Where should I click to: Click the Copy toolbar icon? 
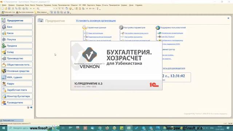(16, 9)
